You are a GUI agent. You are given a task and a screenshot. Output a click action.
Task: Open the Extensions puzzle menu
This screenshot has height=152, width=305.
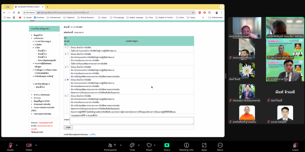(x=209, y=12)
